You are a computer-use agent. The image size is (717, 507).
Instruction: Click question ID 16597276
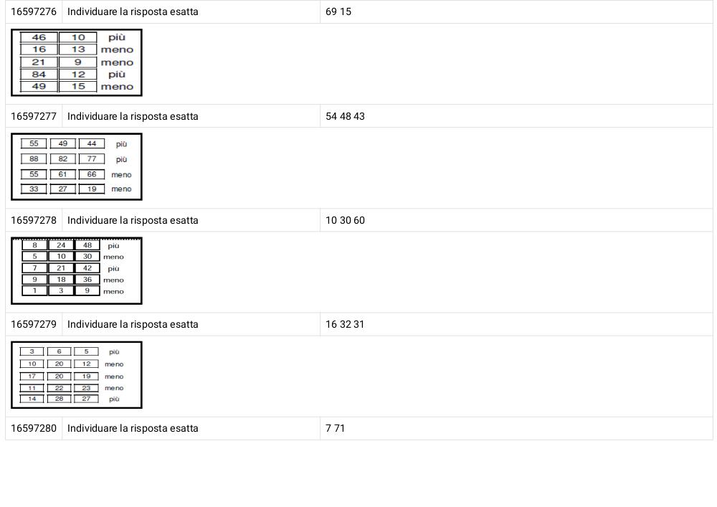point(34,12)
